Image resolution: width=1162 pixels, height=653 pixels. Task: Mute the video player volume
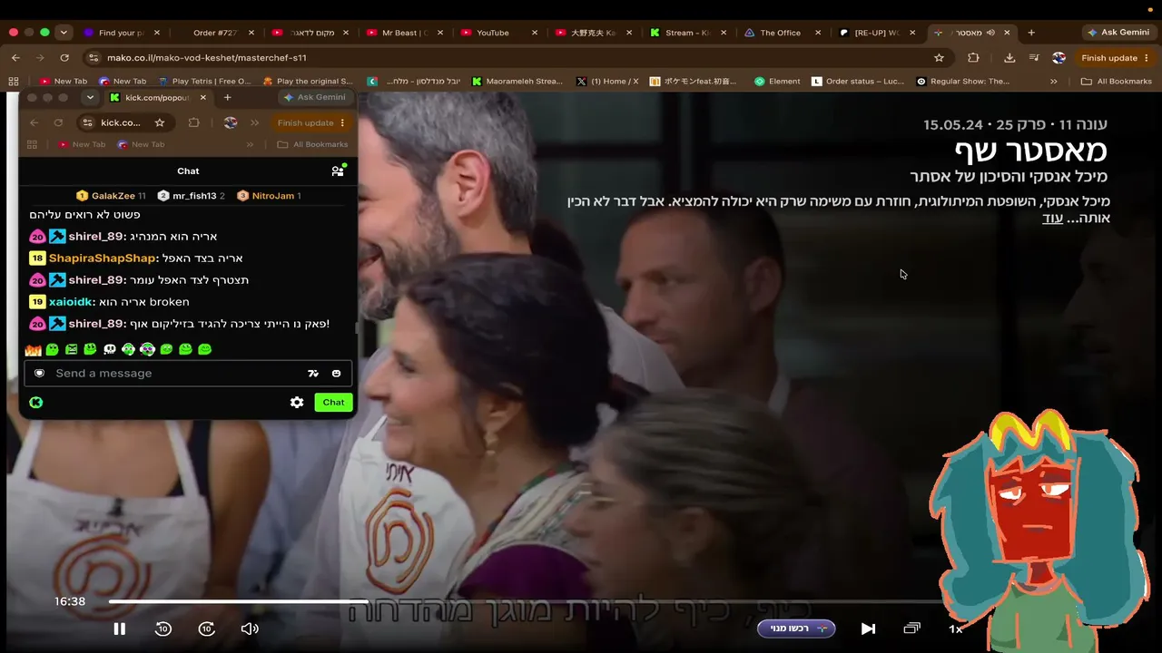(250, 629)
